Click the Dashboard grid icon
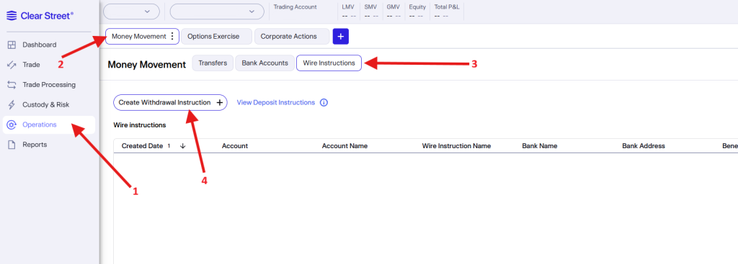This screenshot has height=264, width=738. pyautogui.click(x=12, y=45)
